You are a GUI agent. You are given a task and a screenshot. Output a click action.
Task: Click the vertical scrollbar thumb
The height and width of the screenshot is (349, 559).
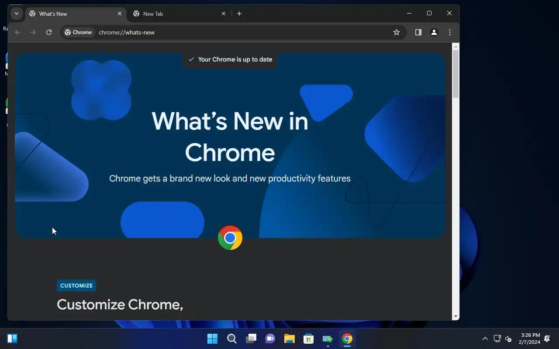(456, 74)
